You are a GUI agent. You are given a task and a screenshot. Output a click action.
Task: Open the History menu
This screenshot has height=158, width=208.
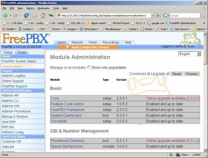30,8
